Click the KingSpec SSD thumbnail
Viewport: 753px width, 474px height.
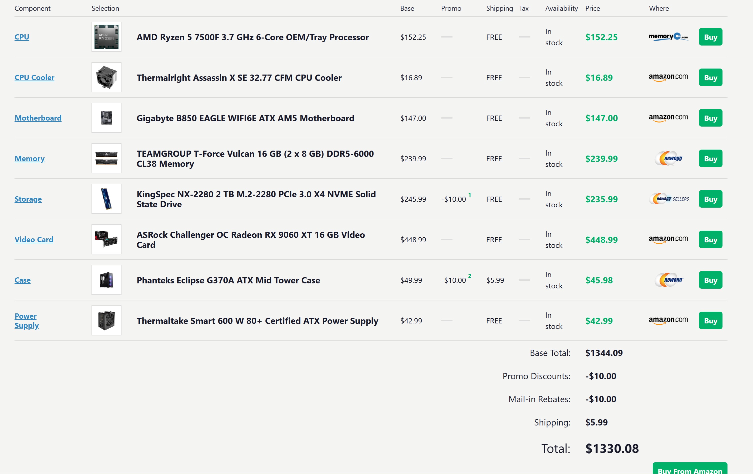pos(106,199)
